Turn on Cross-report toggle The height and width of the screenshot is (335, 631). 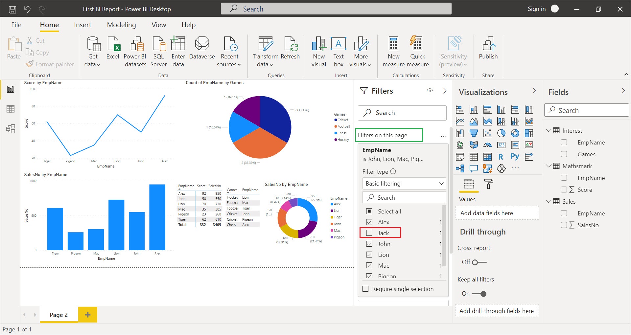(479, 262)
